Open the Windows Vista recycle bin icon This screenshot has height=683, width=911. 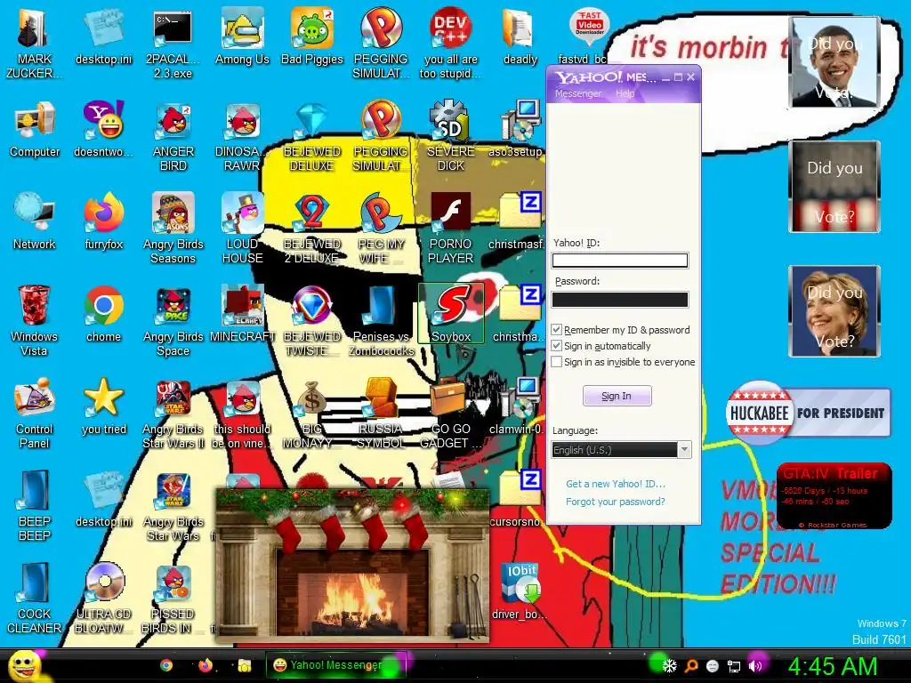[x=34, y=320]
